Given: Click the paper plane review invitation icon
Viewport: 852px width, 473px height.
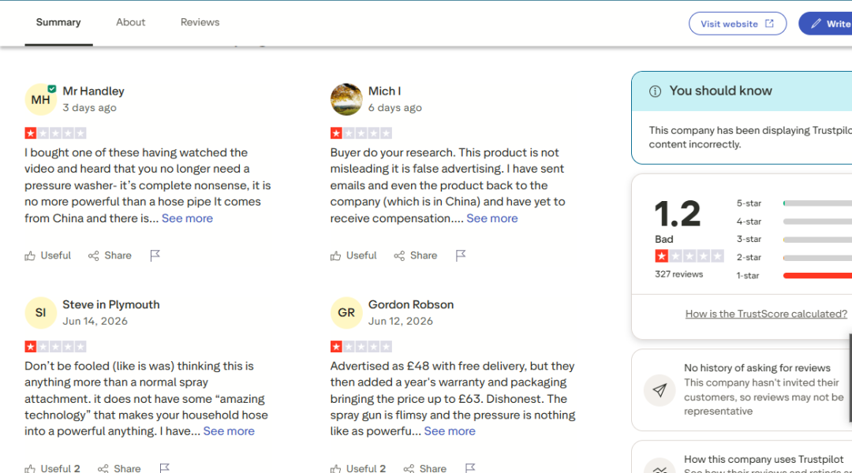Looking at the screenshot, I should click(x=660, y=390).
